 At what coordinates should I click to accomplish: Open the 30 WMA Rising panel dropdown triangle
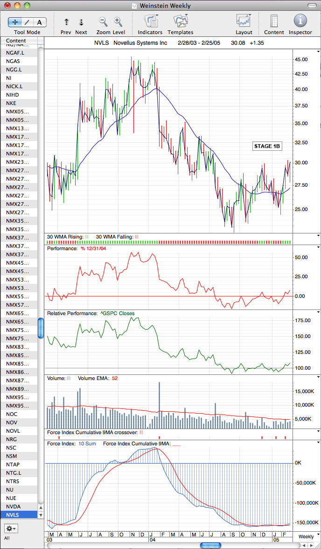tap(318, 236)
